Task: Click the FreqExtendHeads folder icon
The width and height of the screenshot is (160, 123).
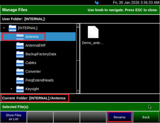Action: 20,80
